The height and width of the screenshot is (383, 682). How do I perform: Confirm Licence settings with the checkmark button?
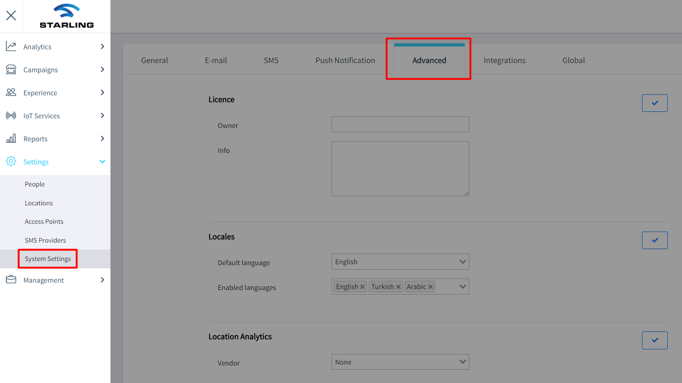pos(654,103)
